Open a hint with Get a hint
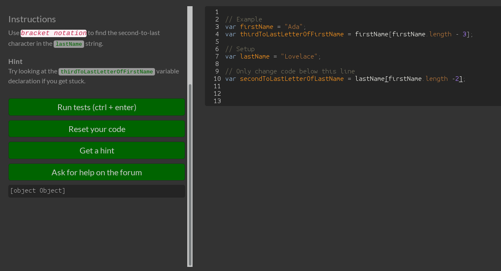Screen dimensions: 501x271 tap(97, 151)
